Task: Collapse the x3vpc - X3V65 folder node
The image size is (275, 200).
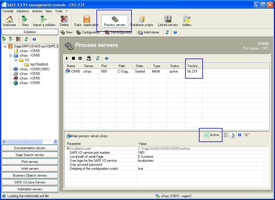Action: (x=11, y=55)
